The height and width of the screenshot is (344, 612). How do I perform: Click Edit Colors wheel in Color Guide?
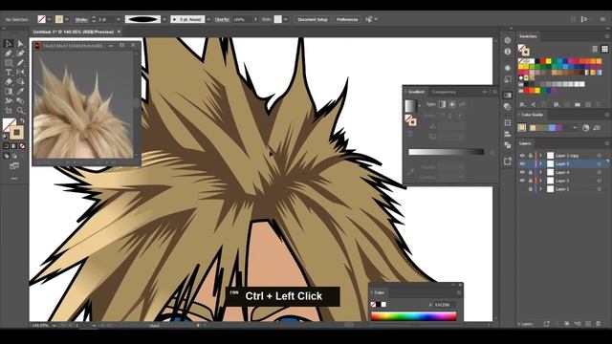(585, 127)
